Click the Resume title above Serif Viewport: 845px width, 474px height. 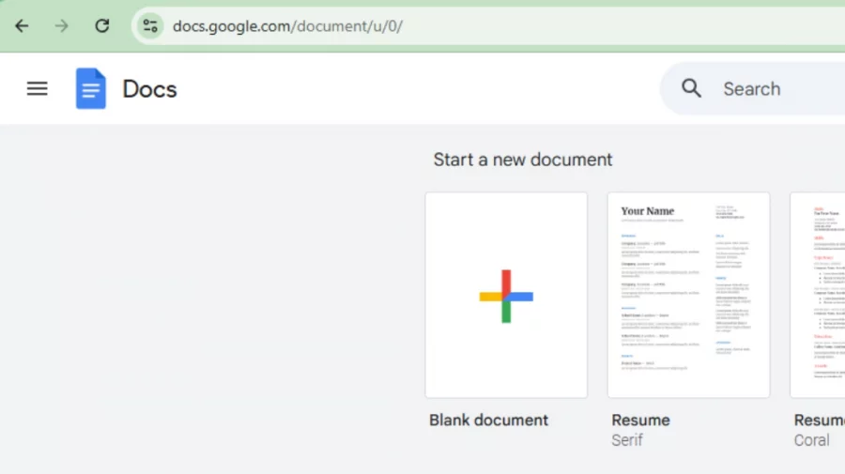[x=640, y=420]
